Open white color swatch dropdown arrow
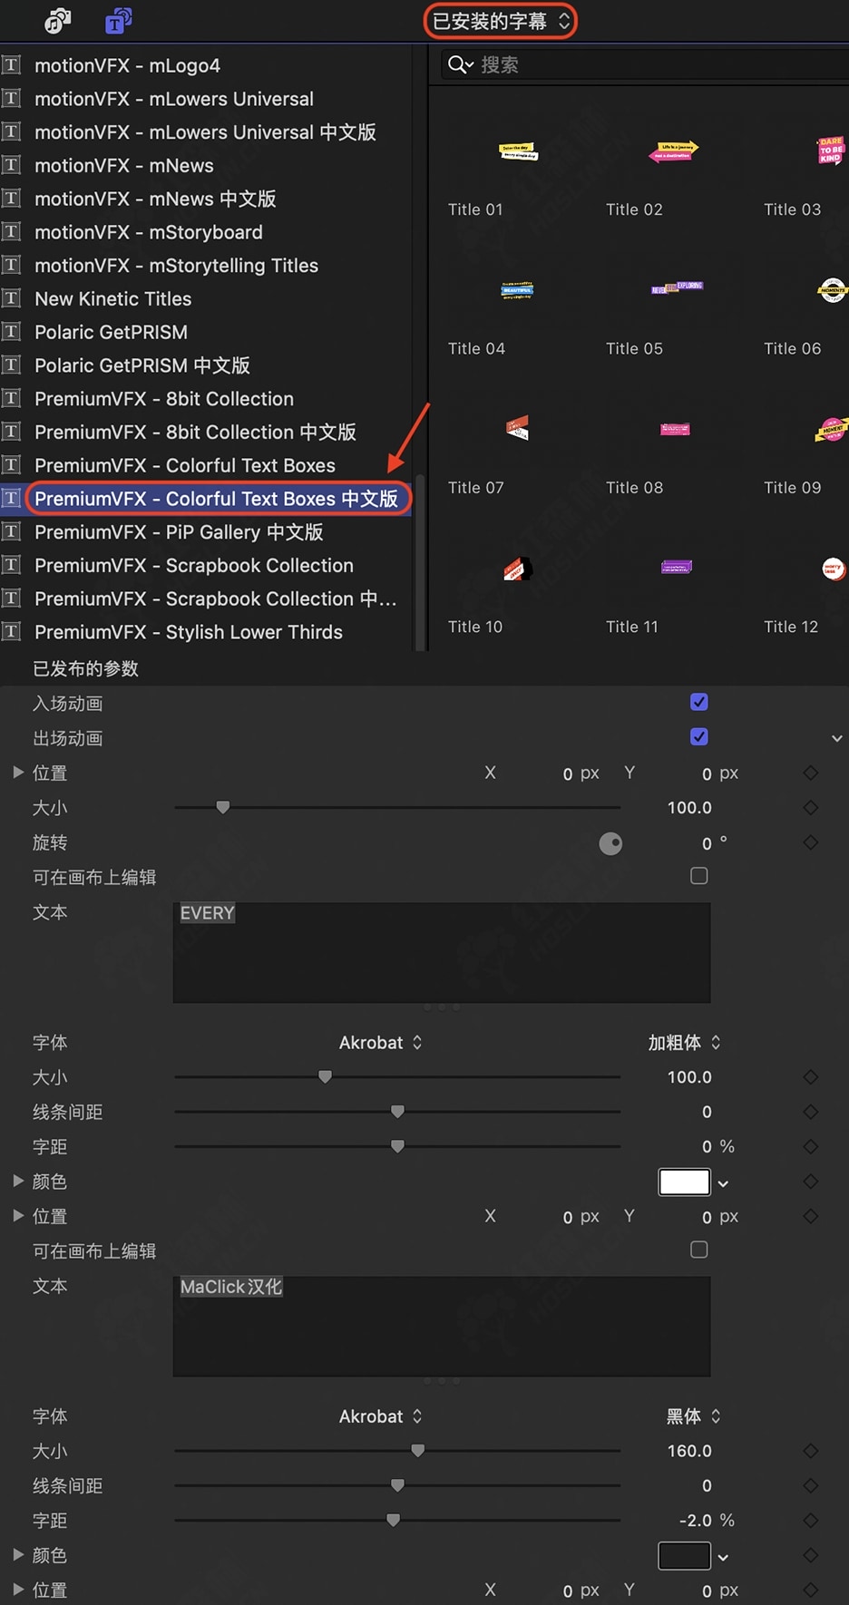 tap(723, 1183)
